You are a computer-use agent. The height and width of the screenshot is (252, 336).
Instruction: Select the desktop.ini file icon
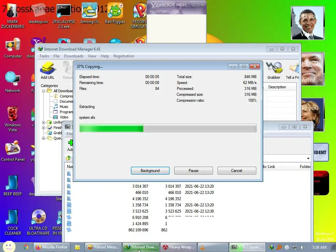(38, 13)
